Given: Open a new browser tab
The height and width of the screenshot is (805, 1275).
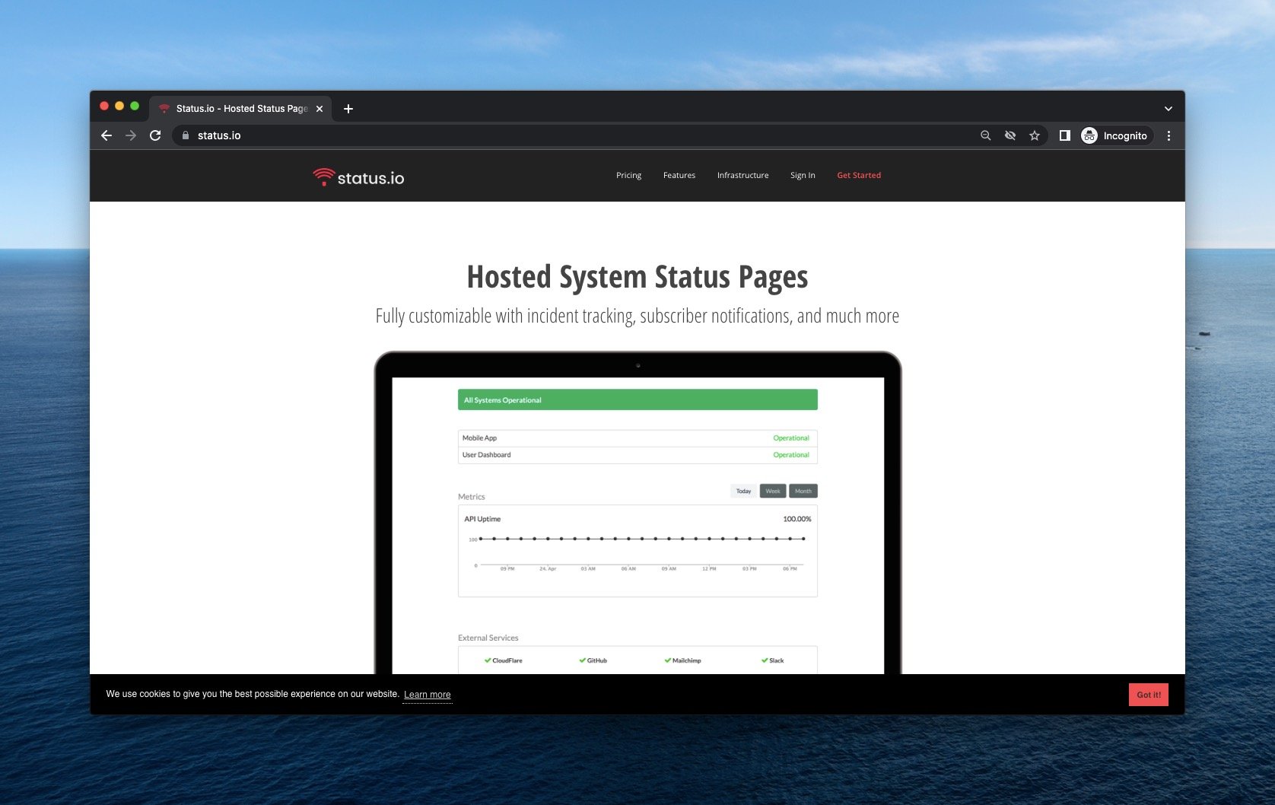Looking at the screenshot, I should coord(348,109).
